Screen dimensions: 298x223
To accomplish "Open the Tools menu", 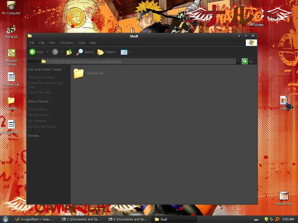I will coord(81,43).
